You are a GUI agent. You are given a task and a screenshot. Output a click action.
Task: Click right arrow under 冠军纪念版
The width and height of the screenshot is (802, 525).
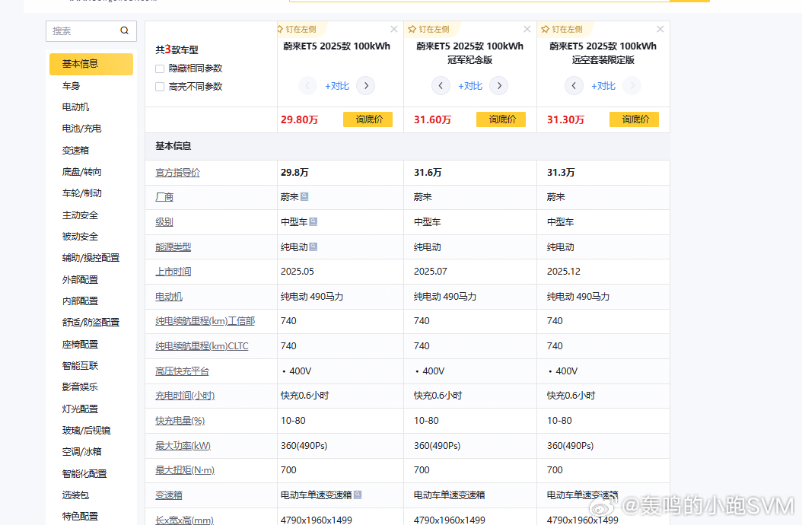click(x=498, y=85)
